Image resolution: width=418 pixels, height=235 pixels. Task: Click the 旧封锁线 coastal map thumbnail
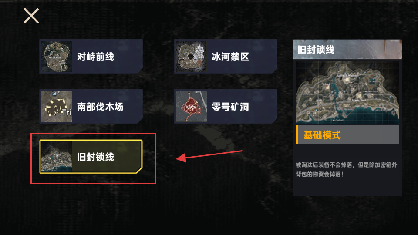57,157
